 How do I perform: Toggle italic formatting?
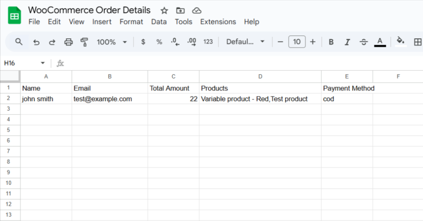347,42
